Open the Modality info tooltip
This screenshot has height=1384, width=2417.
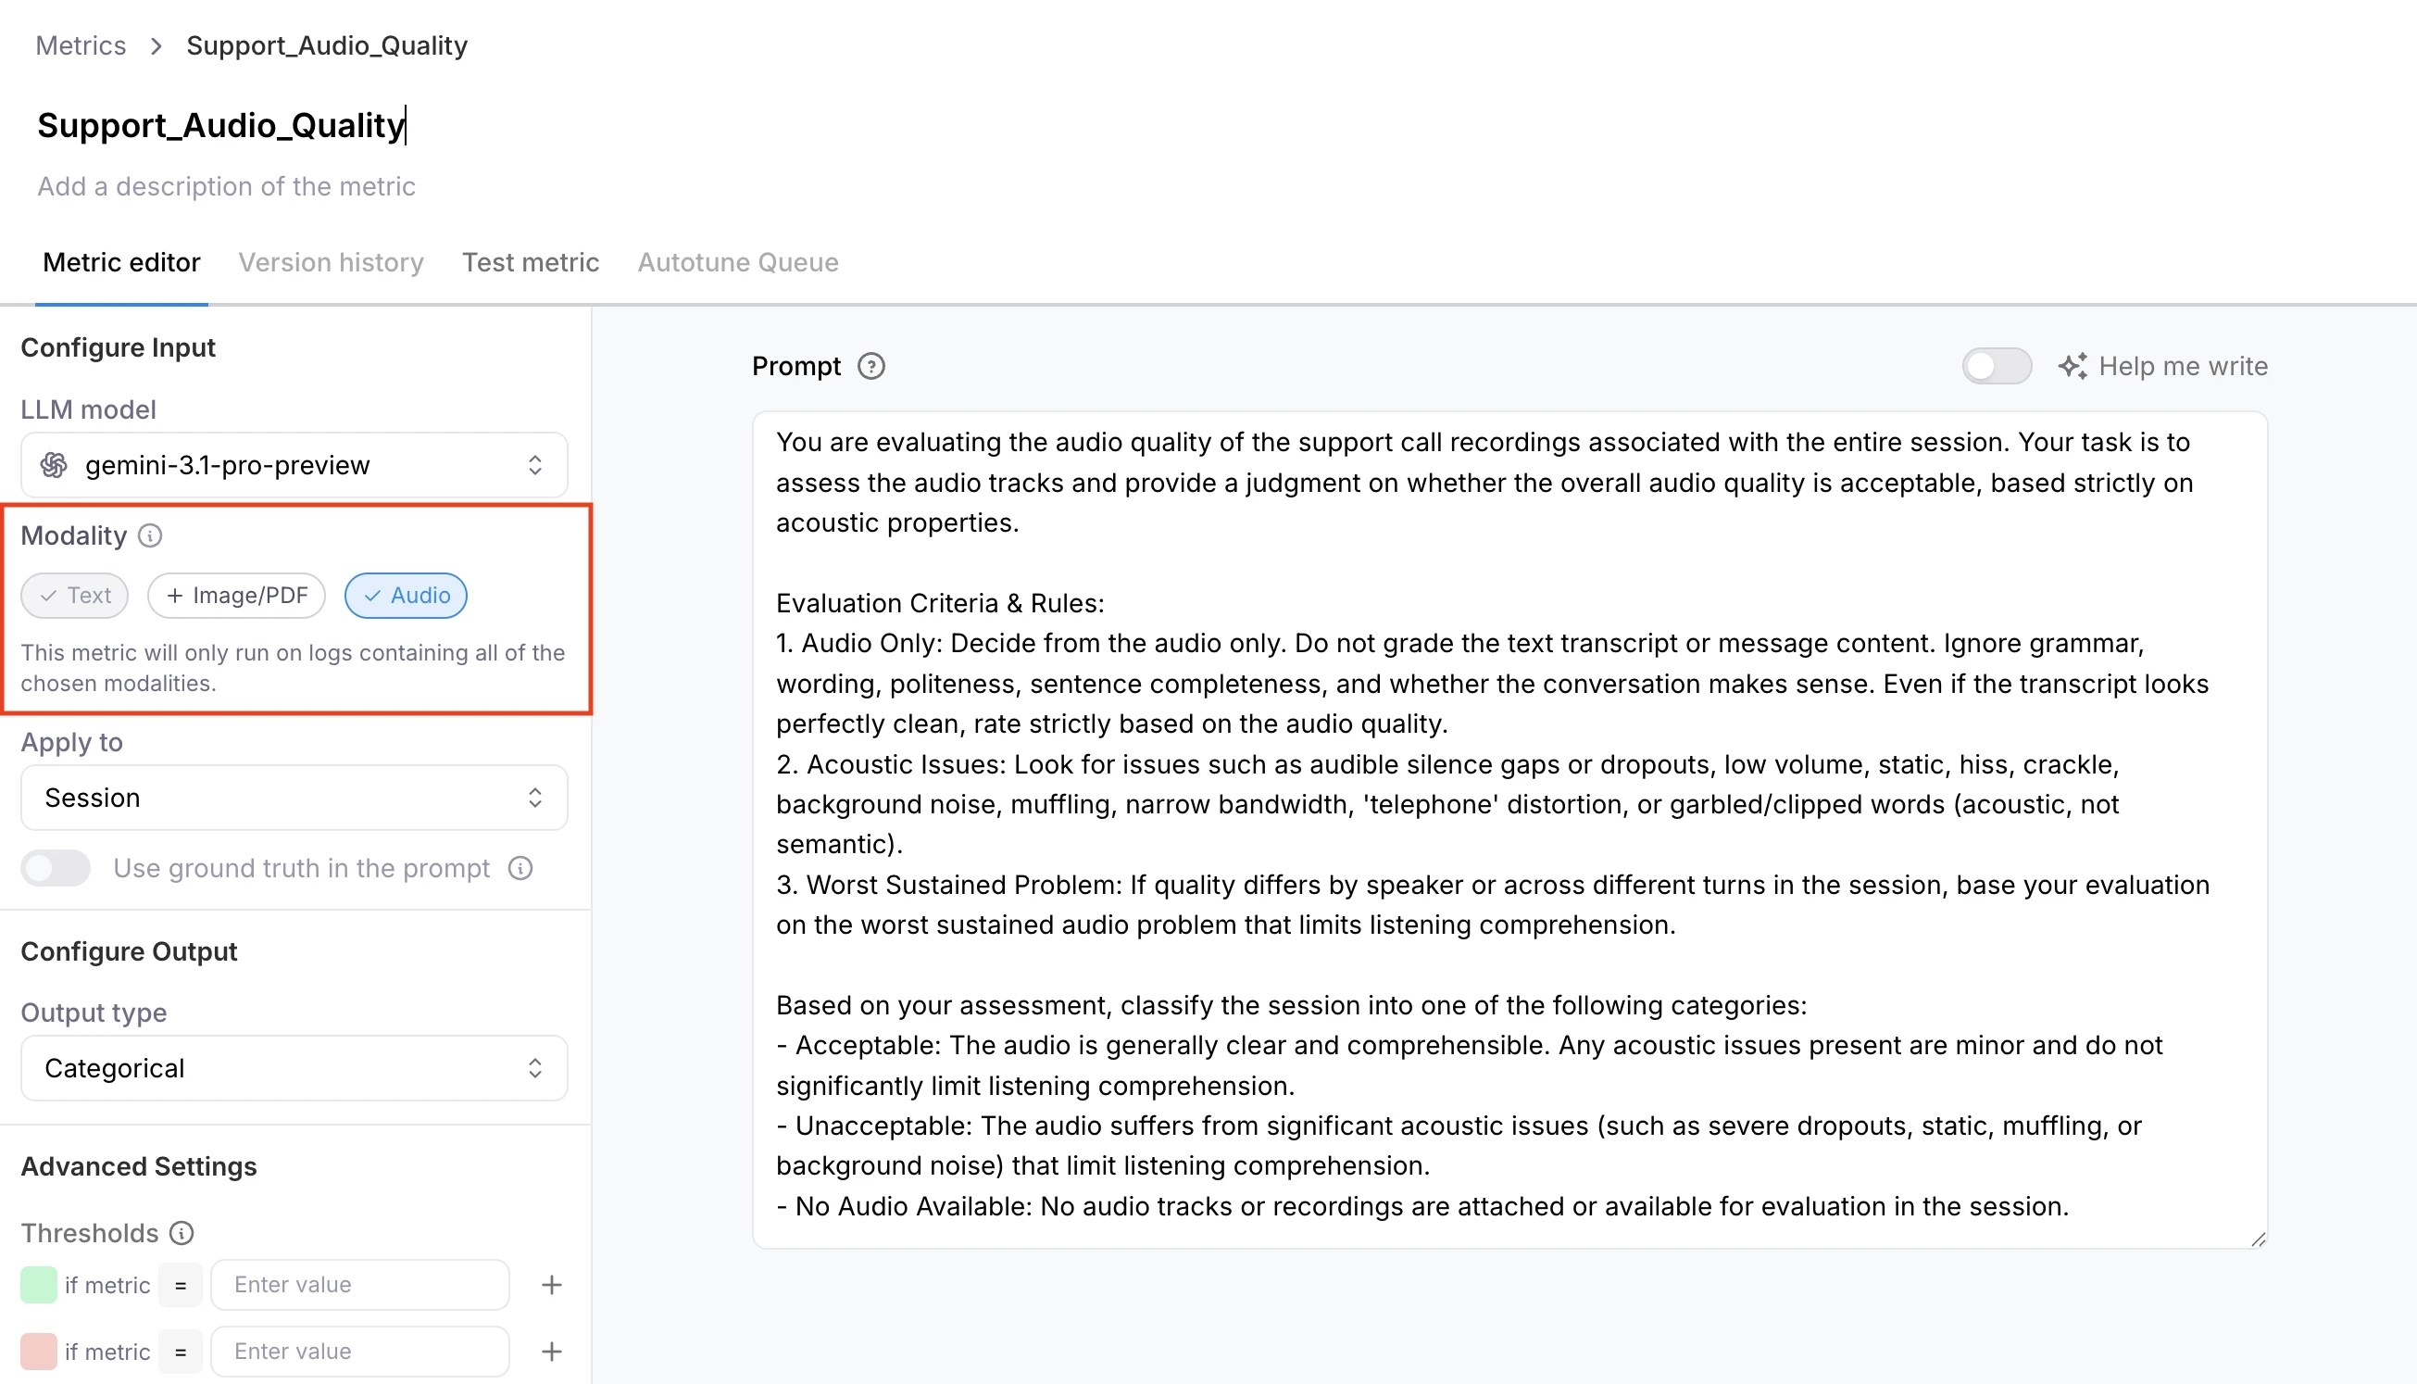click(151, 535)
